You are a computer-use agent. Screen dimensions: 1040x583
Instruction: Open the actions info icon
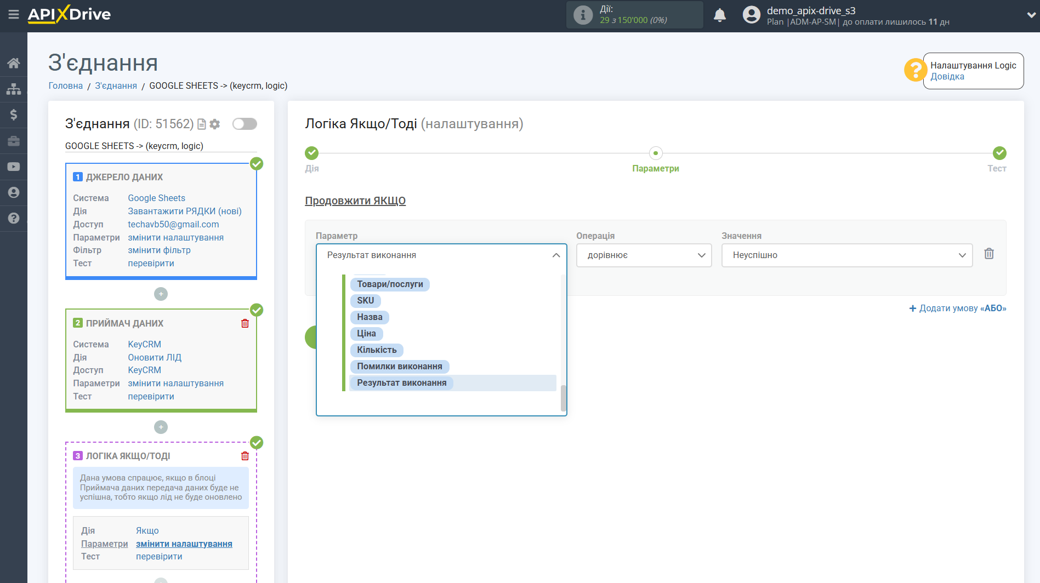click(x=583, y=15)
